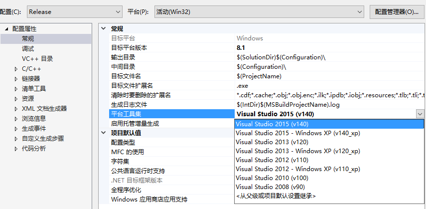
Task: Expand the 生成事件 tree node
Action: [16, 129]
